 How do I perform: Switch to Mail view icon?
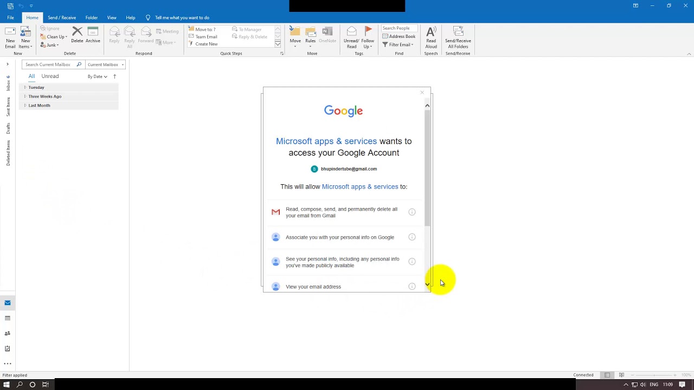(8, 303)
